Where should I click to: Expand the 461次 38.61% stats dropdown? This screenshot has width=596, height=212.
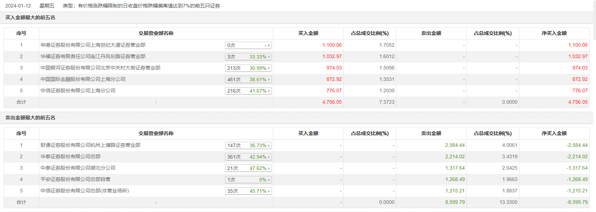(x=248, y=79)
